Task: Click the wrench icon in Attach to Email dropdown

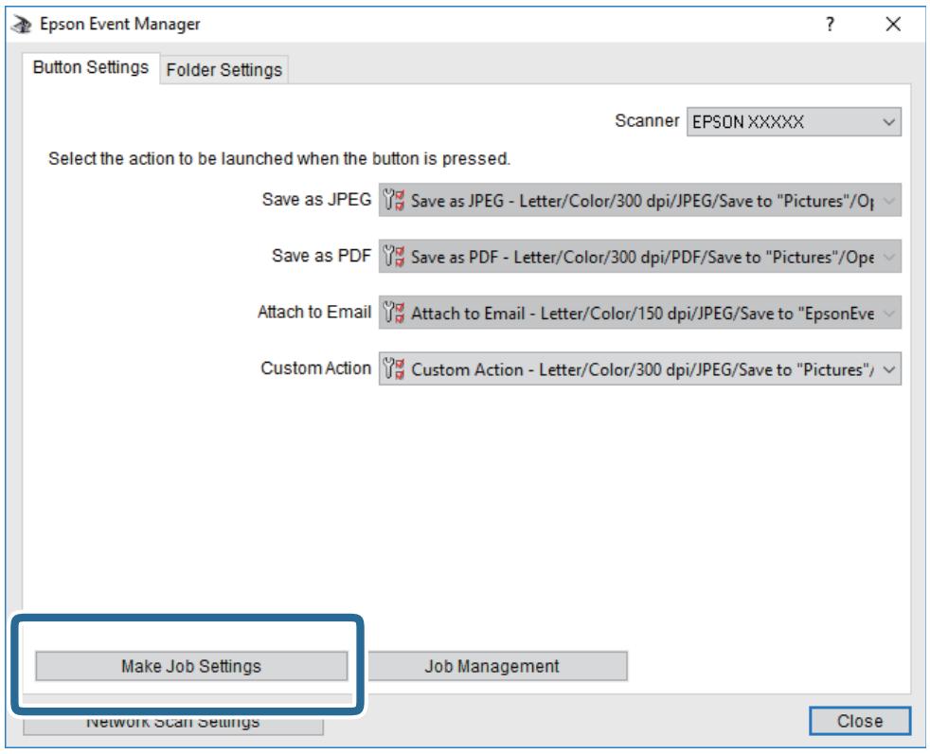Action: click(394, 313)
